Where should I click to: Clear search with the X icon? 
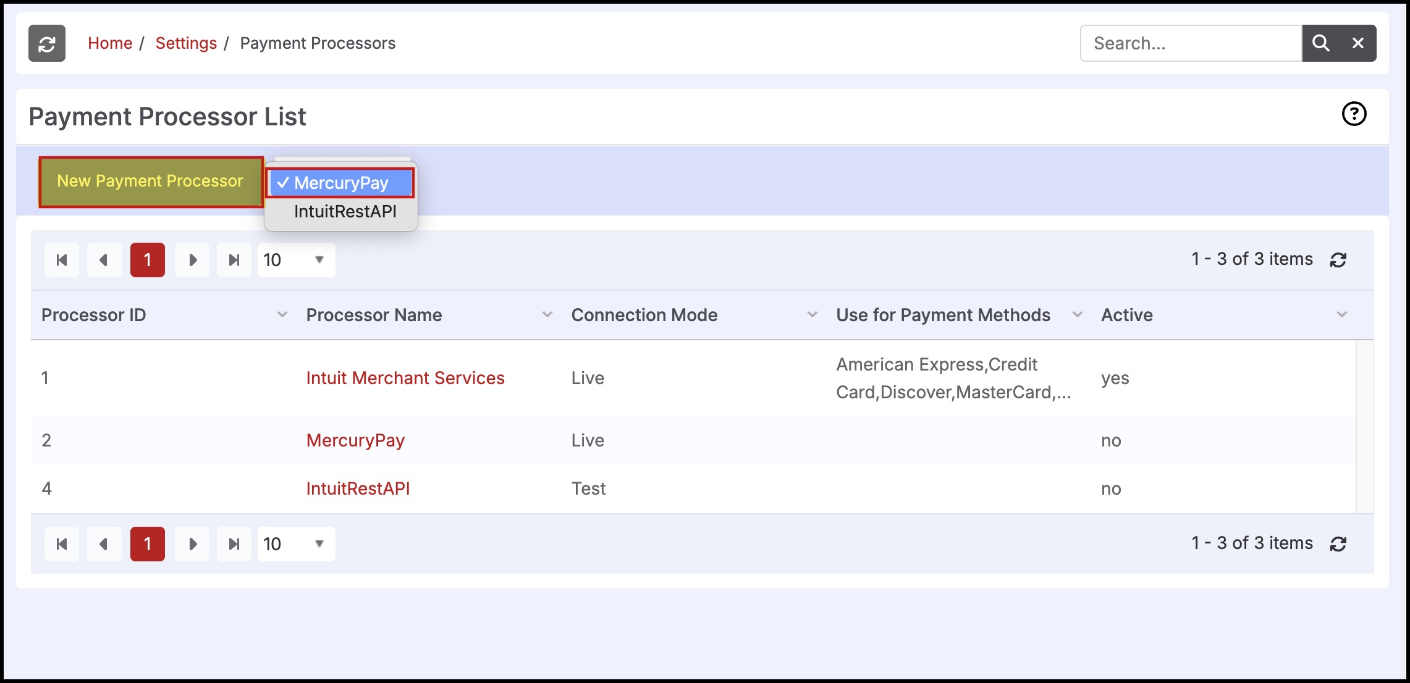[x=1357, y=43]
